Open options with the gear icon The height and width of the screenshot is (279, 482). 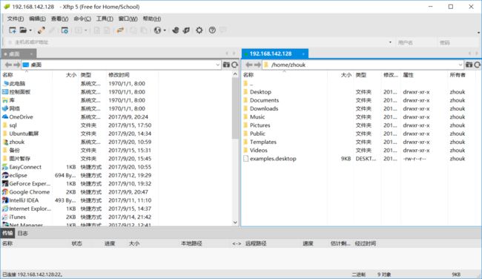click(199, 30)
